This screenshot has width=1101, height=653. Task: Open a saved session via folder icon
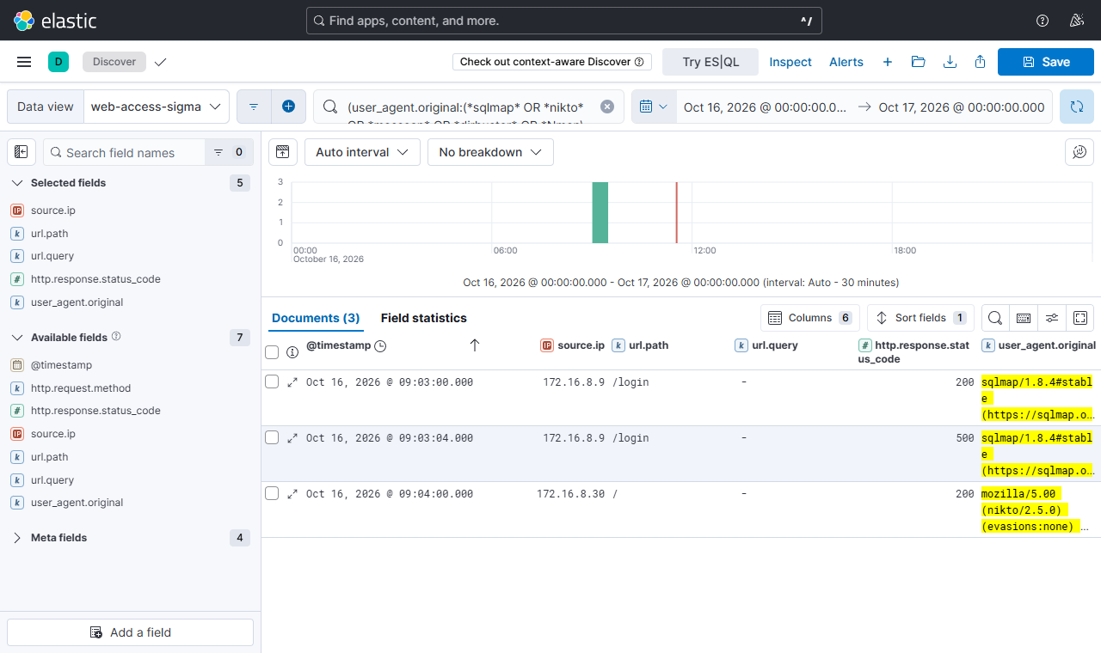pyautogui.click(x=918, y=62)
